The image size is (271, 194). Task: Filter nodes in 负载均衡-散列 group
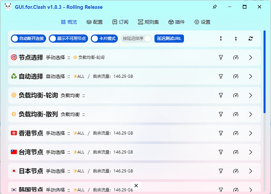[221, 114]
